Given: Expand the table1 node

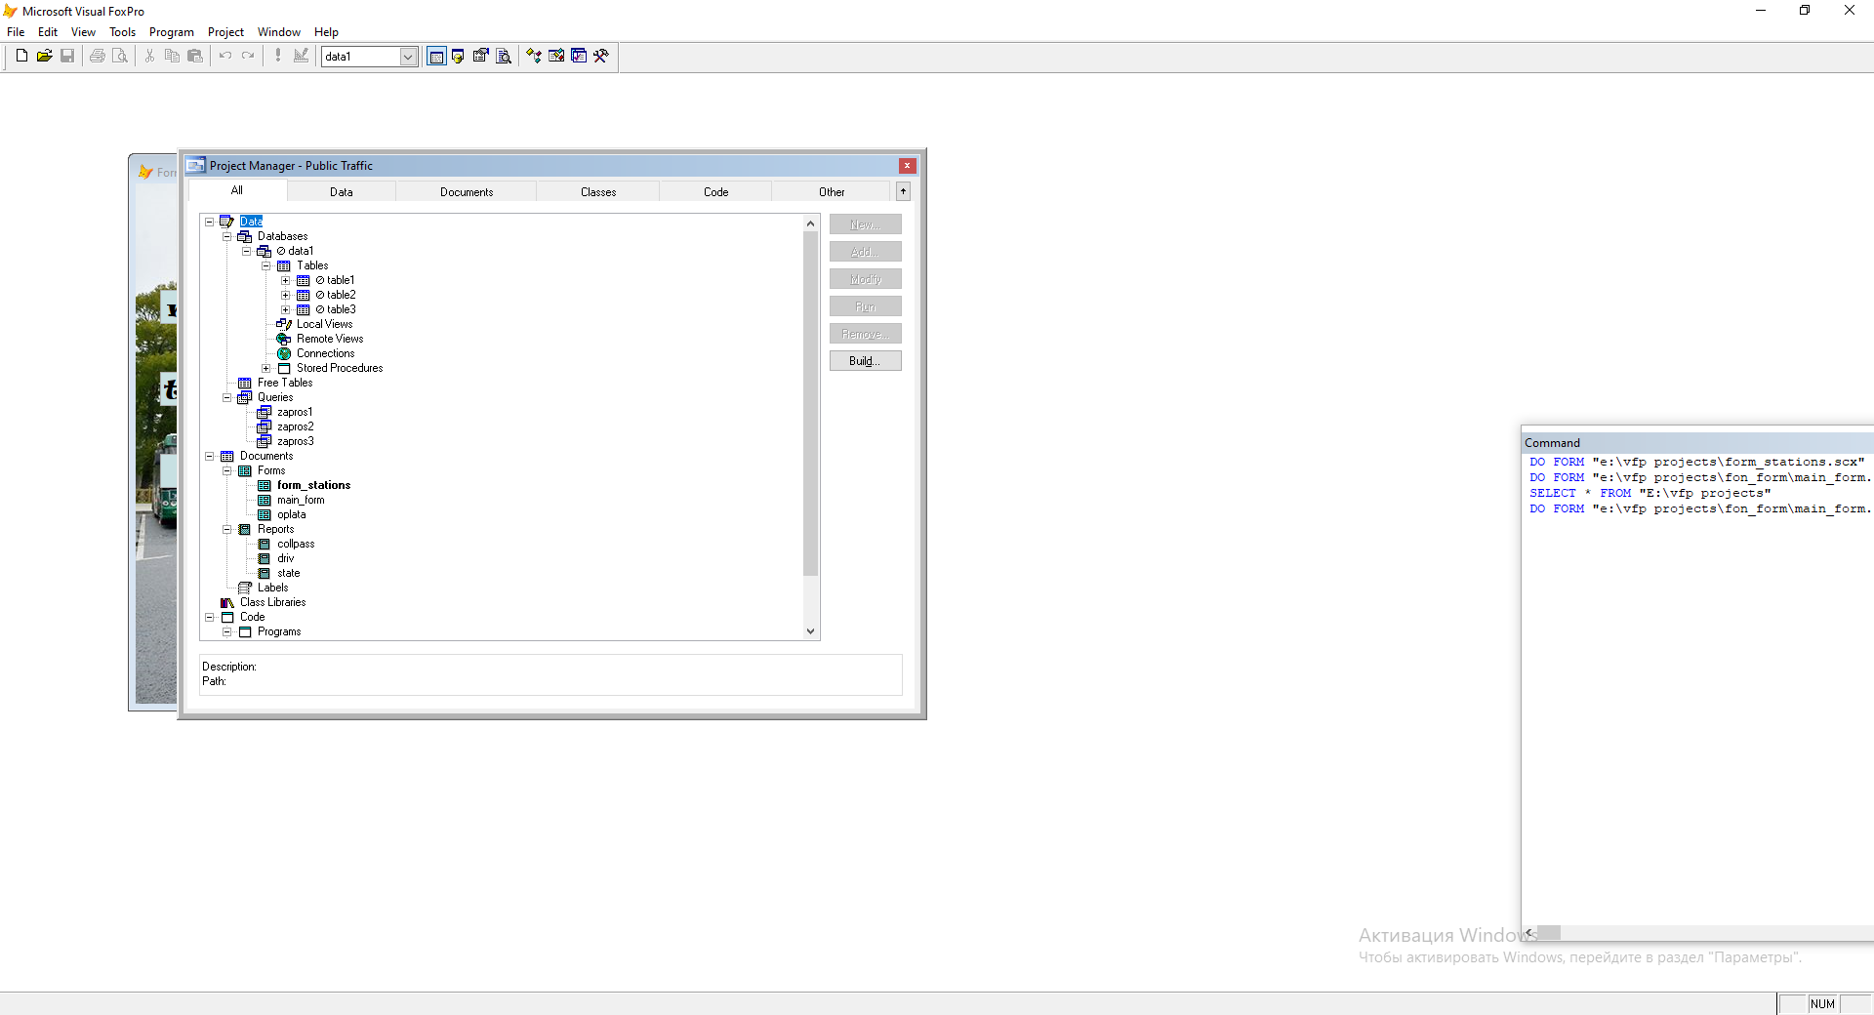Looking at the screenshot, I should [285, 280].
